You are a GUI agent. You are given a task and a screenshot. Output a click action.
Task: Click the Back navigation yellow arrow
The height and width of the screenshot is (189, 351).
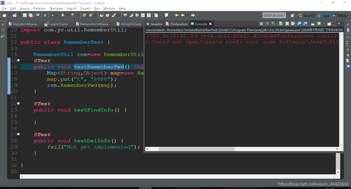coord(183,15)
